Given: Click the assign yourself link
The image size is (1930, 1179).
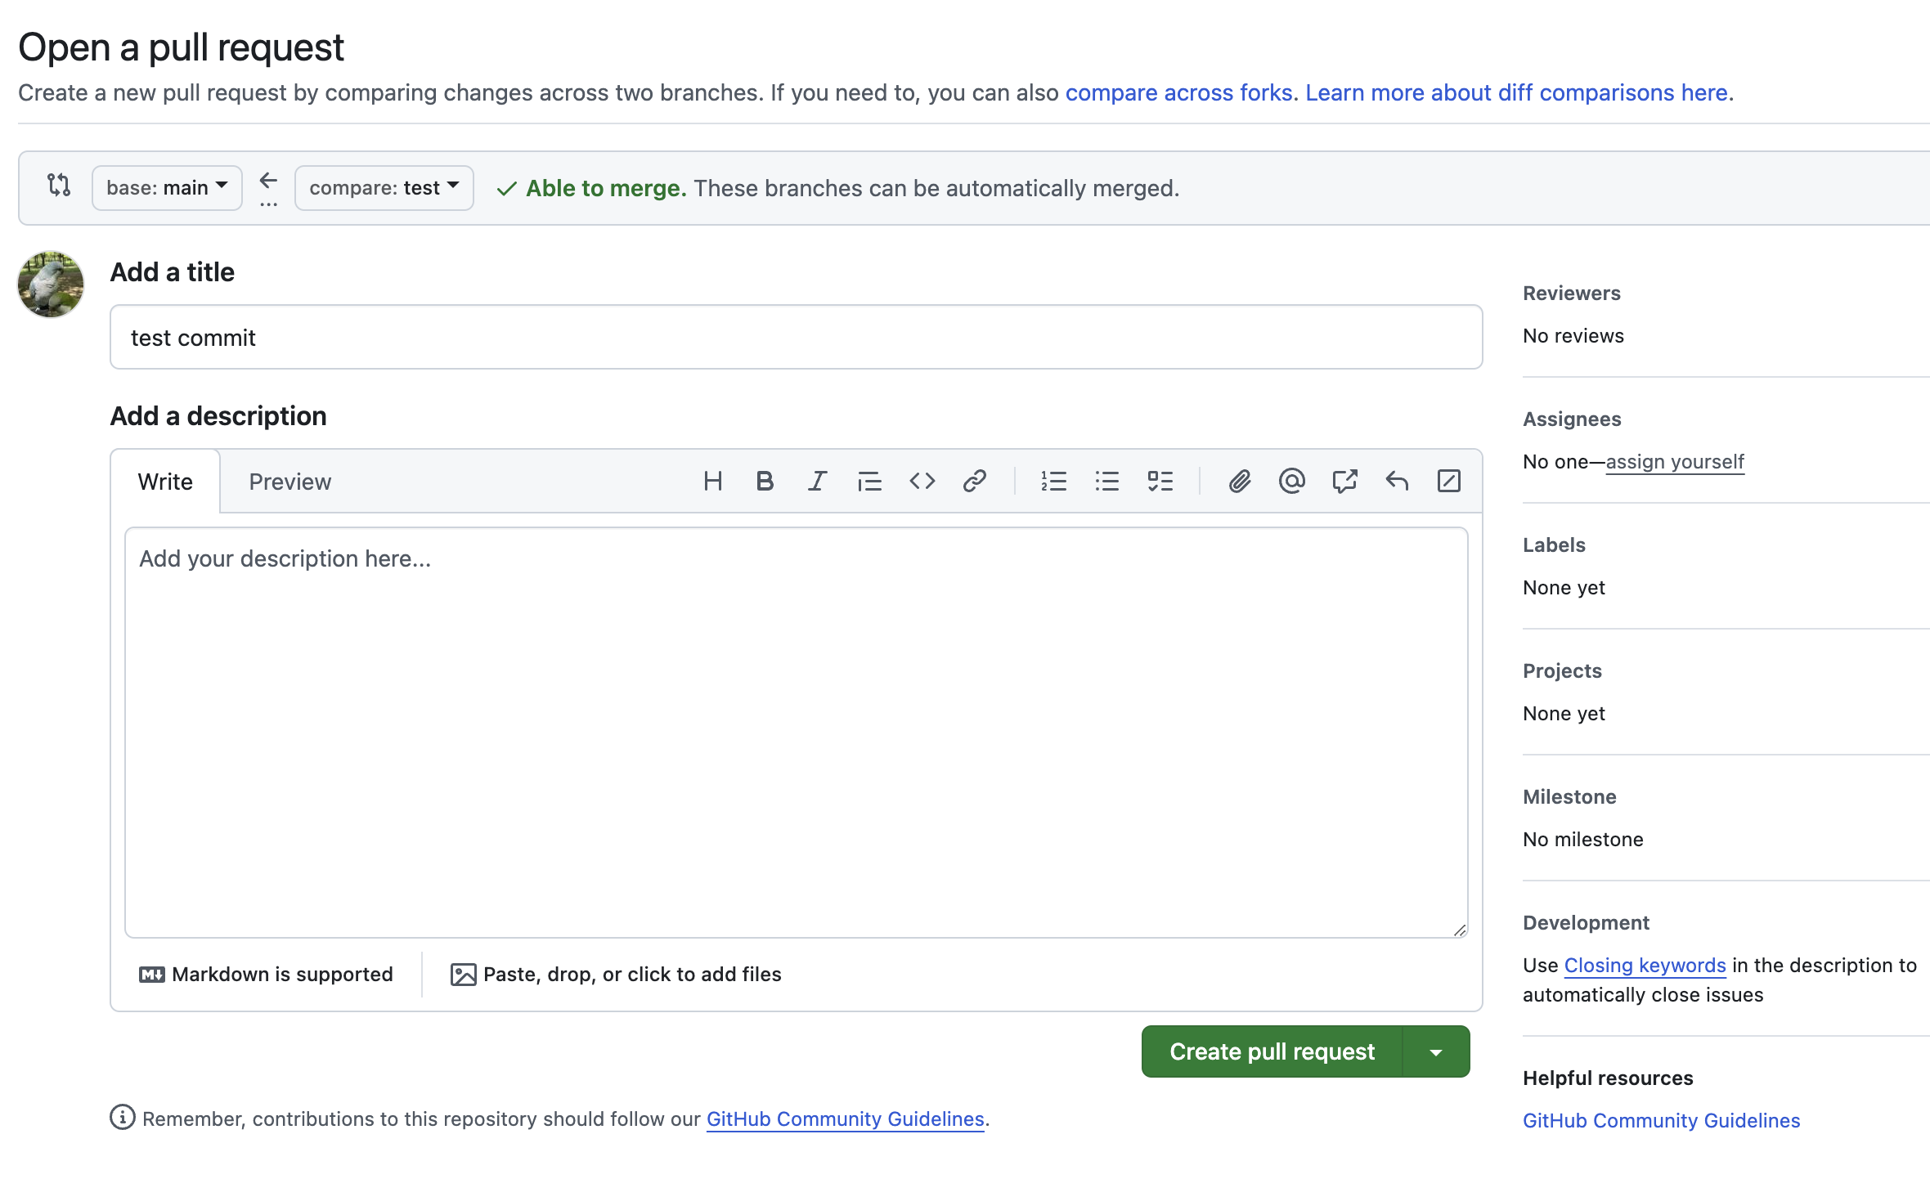Looking at the screenshot, I should 1675,462.
